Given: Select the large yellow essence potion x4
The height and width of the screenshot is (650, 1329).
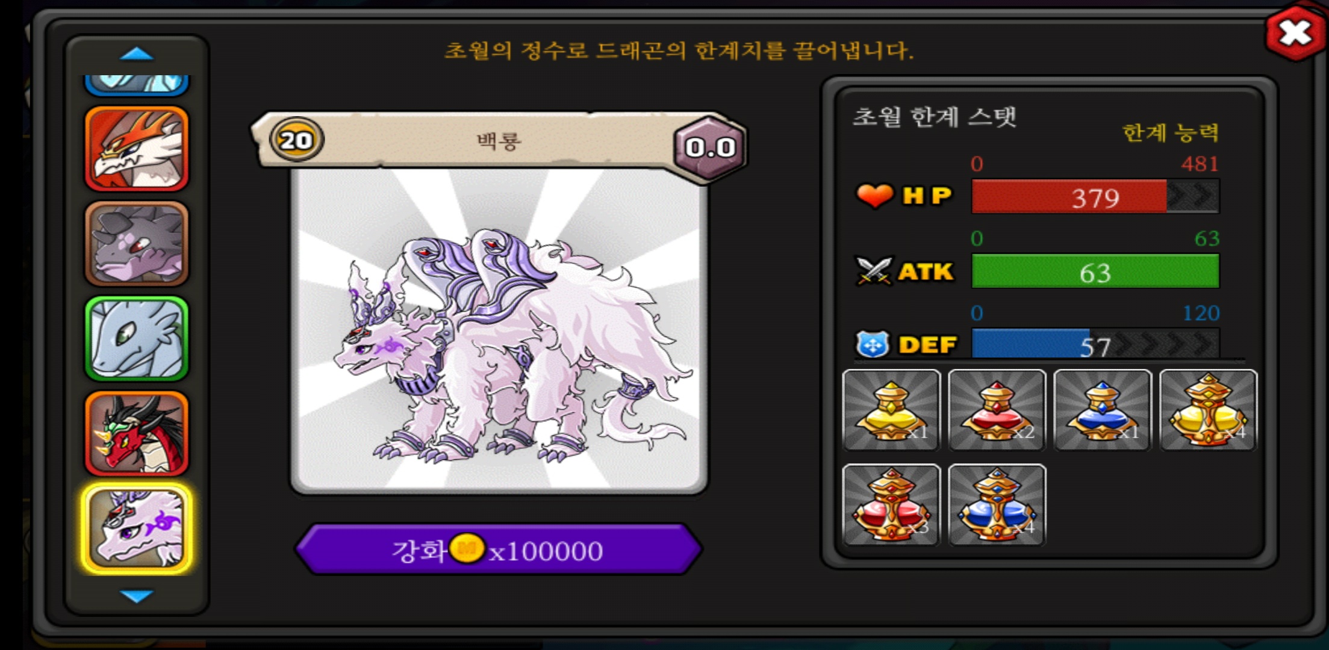Looking at the screenshot, I should 1209,410.
